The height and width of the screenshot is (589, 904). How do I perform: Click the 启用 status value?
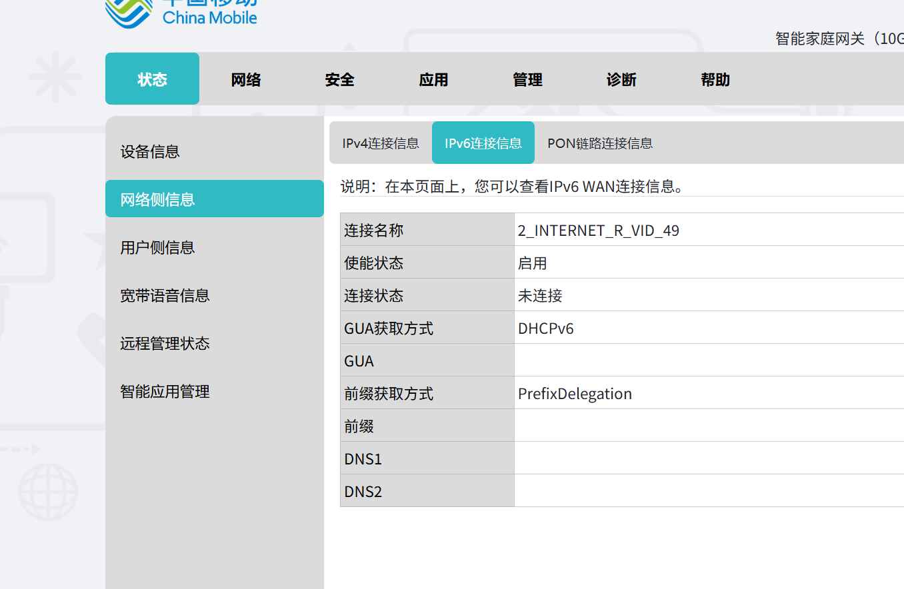pos(533,263)
